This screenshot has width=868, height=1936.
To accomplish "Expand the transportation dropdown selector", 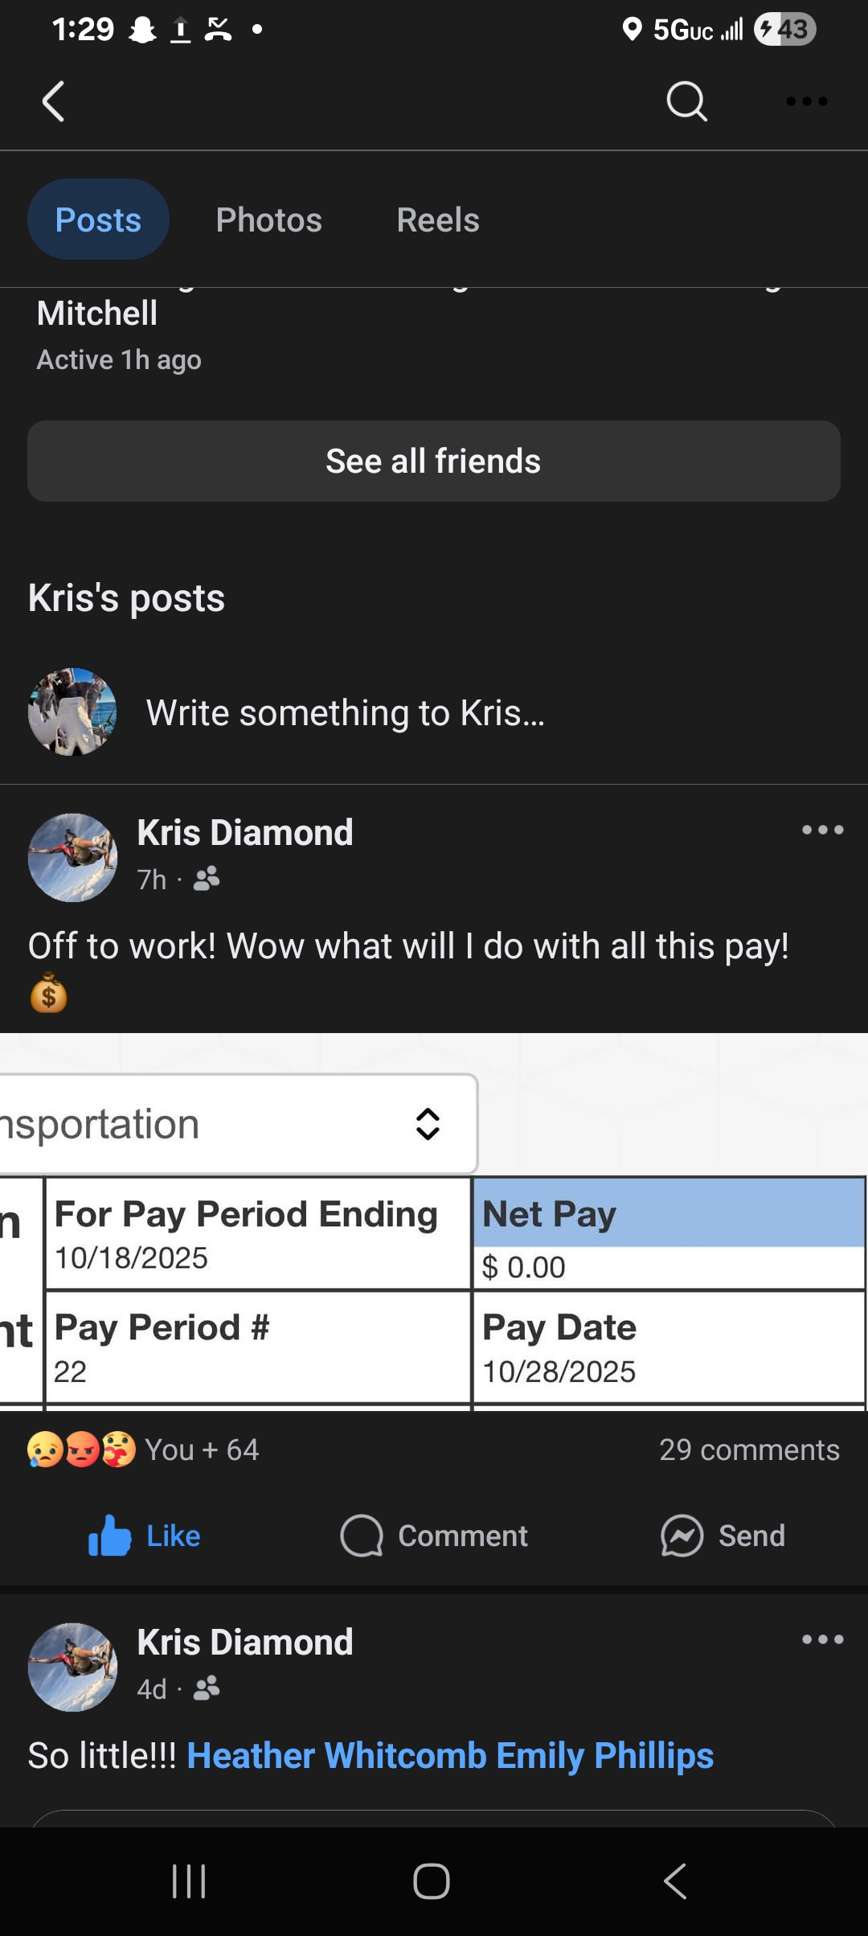I will pyautogui.click(x=428, y=1124).
